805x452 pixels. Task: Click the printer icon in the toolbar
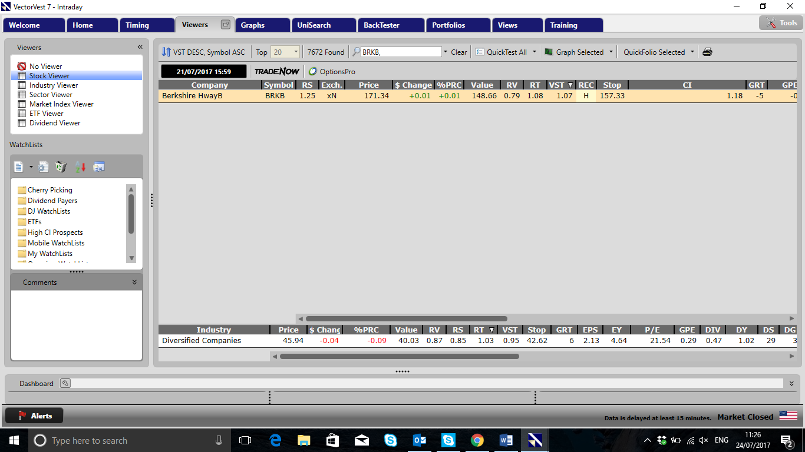click(x=708, y=52)
